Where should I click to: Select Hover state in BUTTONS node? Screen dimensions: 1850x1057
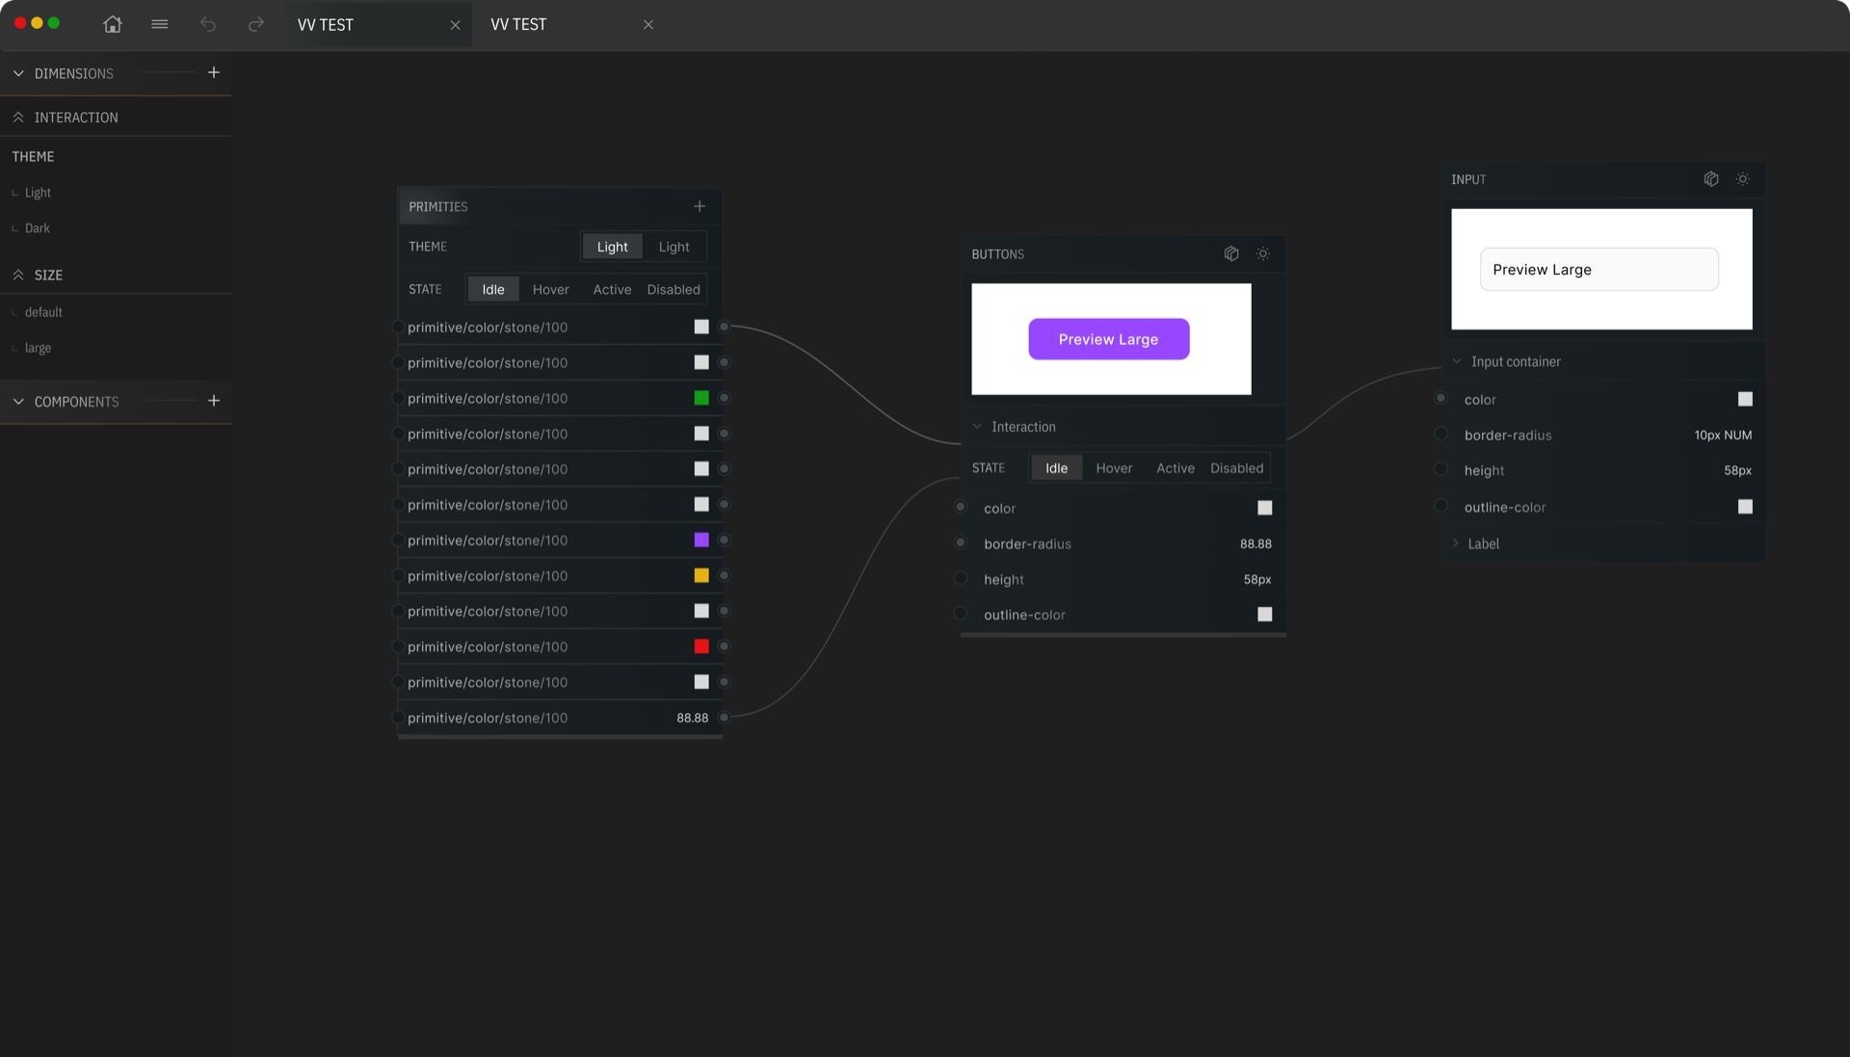coord(1114,468)
